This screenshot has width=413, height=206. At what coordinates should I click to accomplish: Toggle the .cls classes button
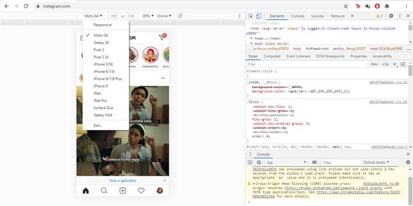[385, 64]
